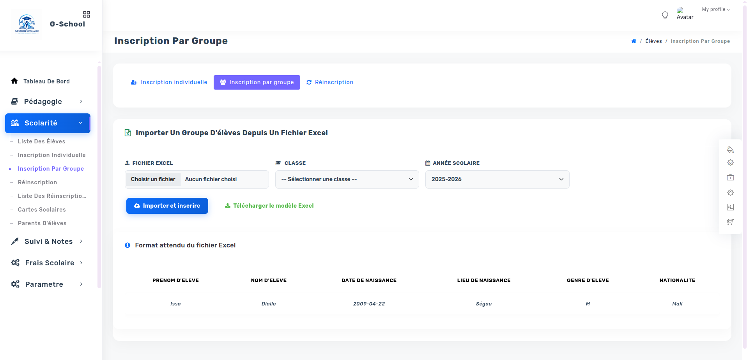Toggle sidebar with the grid icon
Image resolution: width=747 pixels, height=360 pixels.
click(87, 14)
